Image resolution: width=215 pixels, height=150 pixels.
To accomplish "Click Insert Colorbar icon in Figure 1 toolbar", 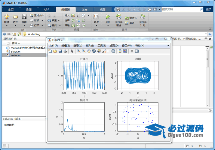I will (x=120, y=51).
